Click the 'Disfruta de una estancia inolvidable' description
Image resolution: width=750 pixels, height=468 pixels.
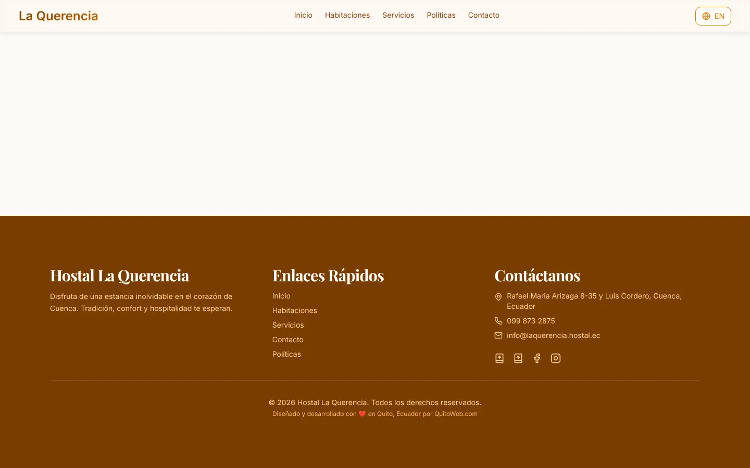tap(141, 303)
